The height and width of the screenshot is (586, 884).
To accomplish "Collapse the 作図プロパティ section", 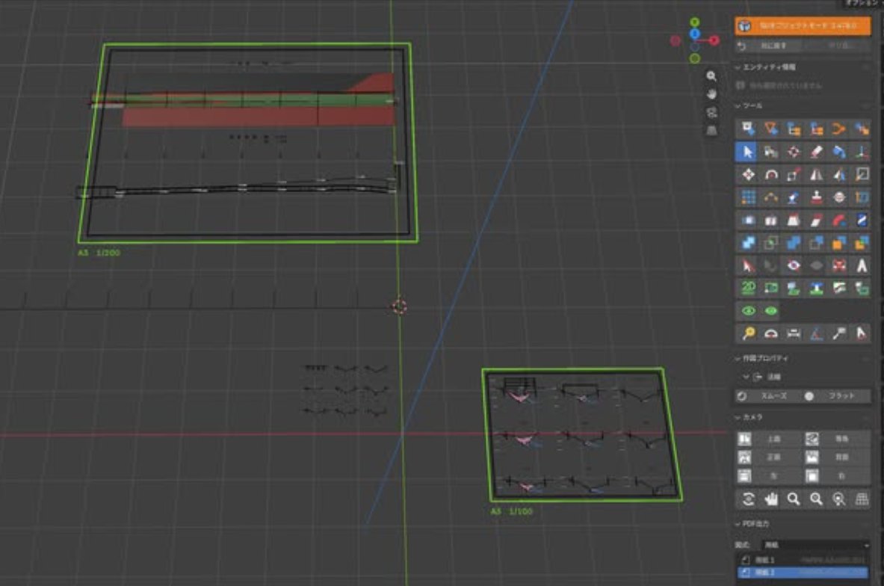I will tap(762, 358).
